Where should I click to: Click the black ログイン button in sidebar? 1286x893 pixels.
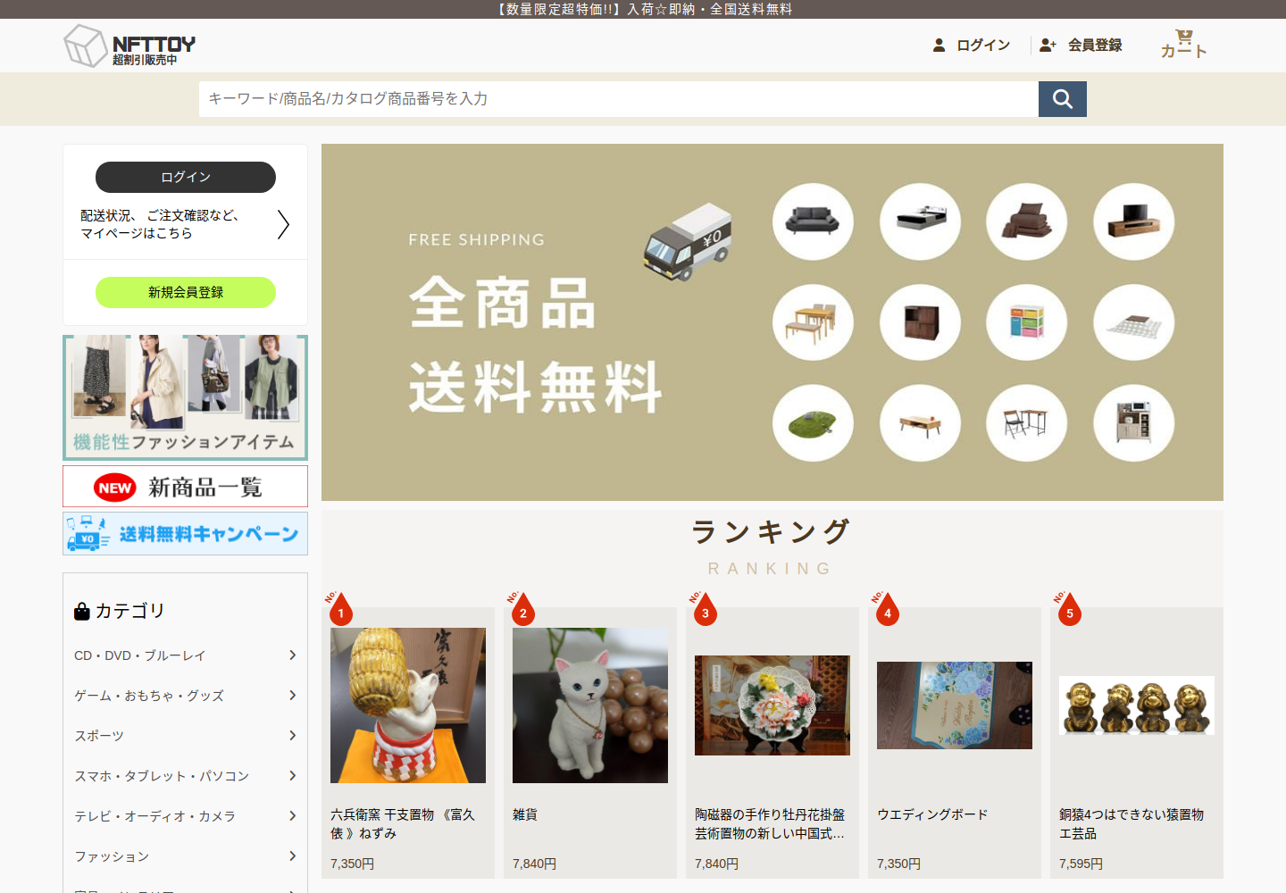pos(186,177)
